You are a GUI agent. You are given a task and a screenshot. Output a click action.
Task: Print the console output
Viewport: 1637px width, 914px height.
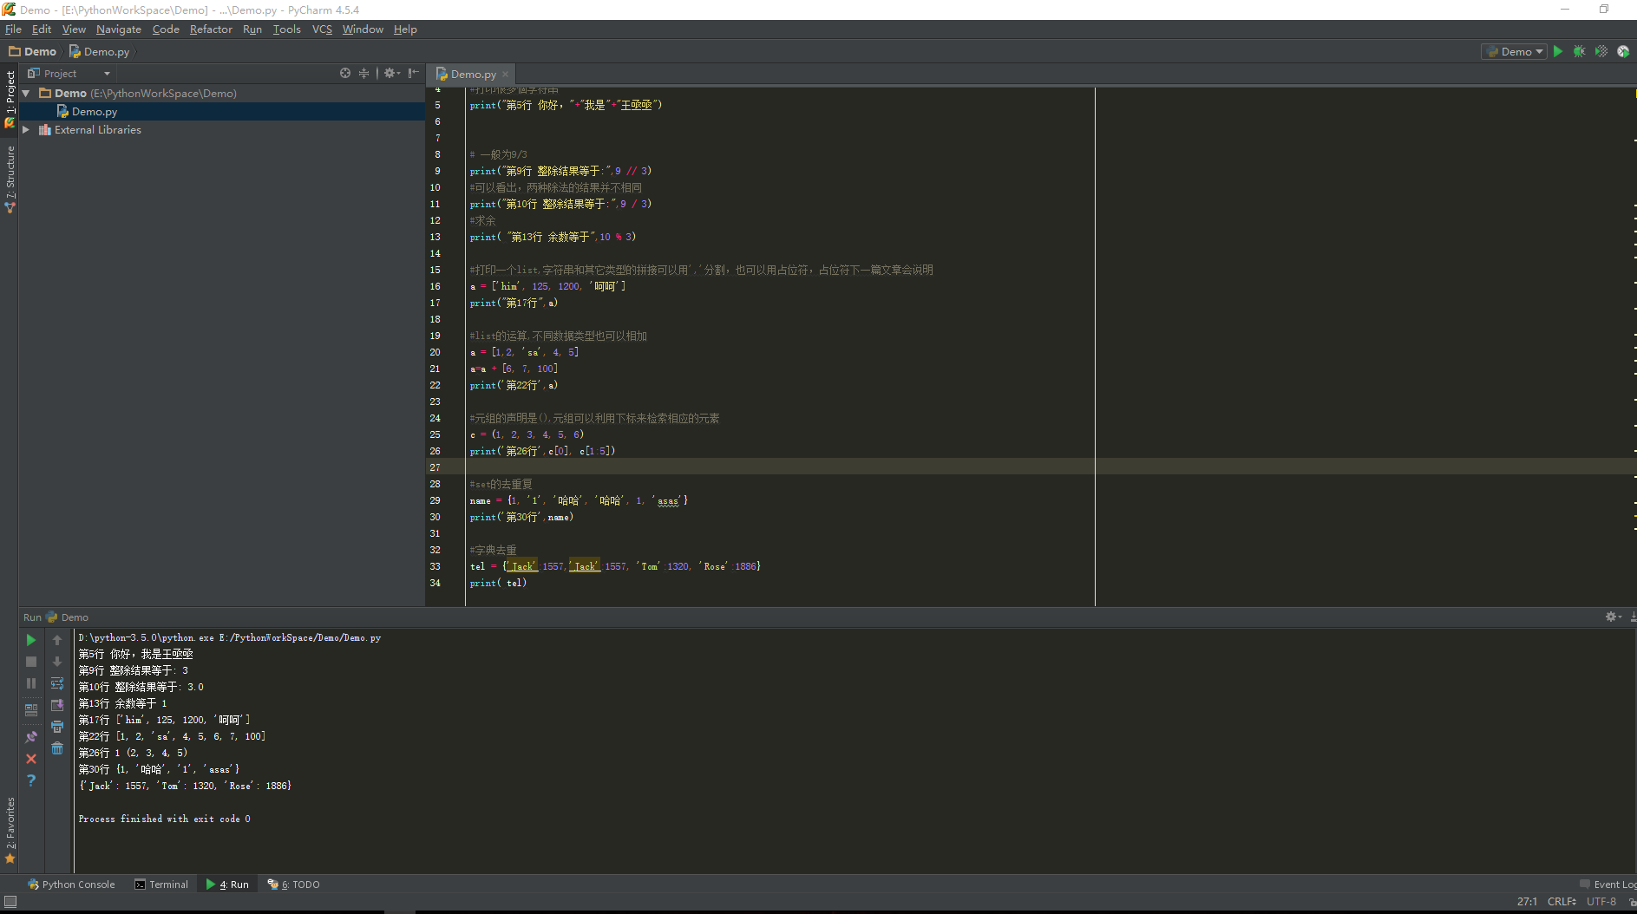[57, 727]
